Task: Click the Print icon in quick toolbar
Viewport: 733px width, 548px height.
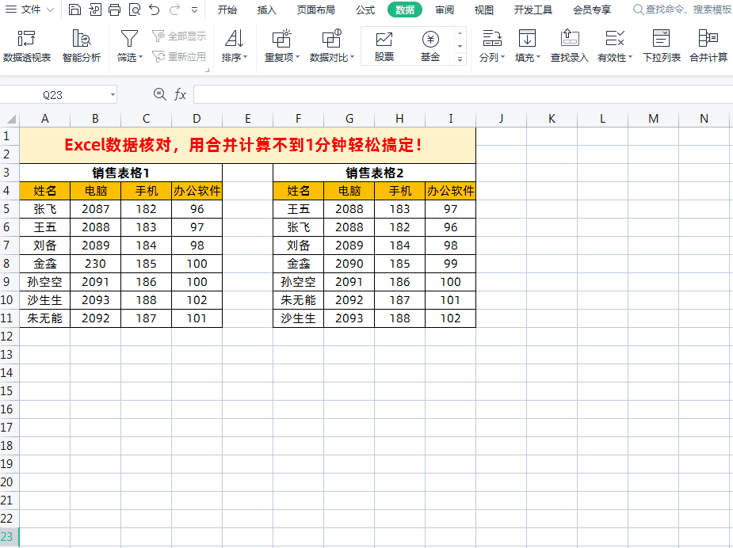Action: point(115,10)
